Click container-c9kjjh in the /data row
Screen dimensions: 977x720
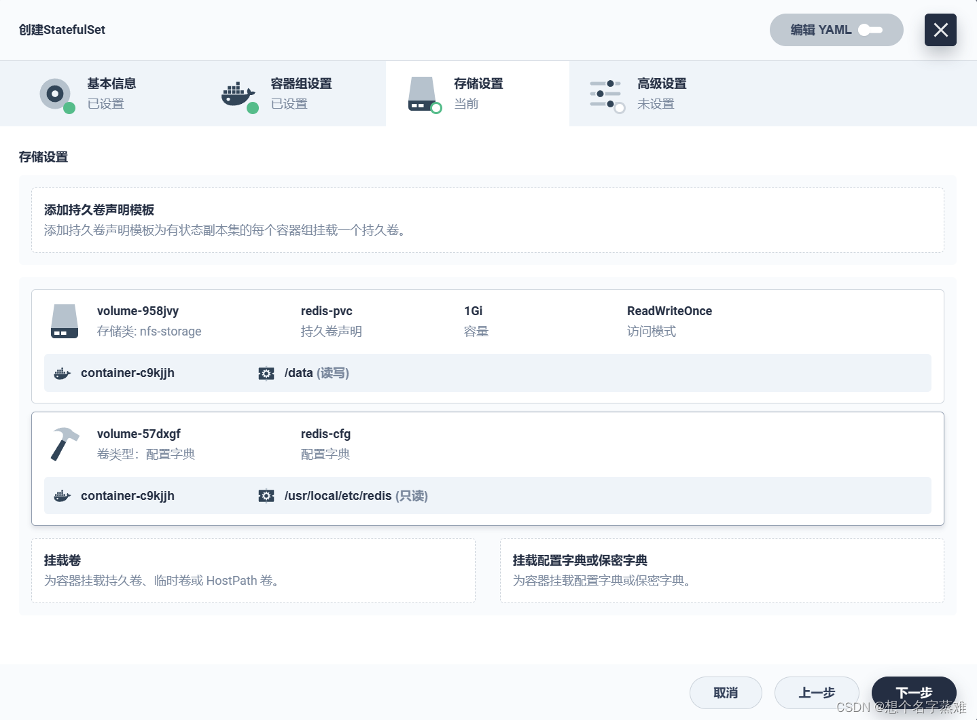click(x=128, y=373)
